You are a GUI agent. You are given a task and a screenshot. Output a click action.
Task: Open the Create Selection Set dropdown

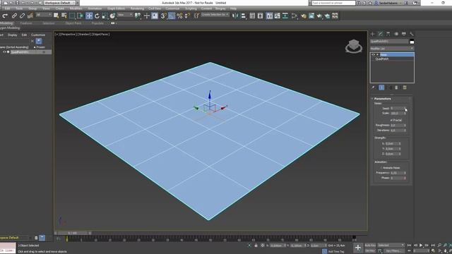pos(215,14)
